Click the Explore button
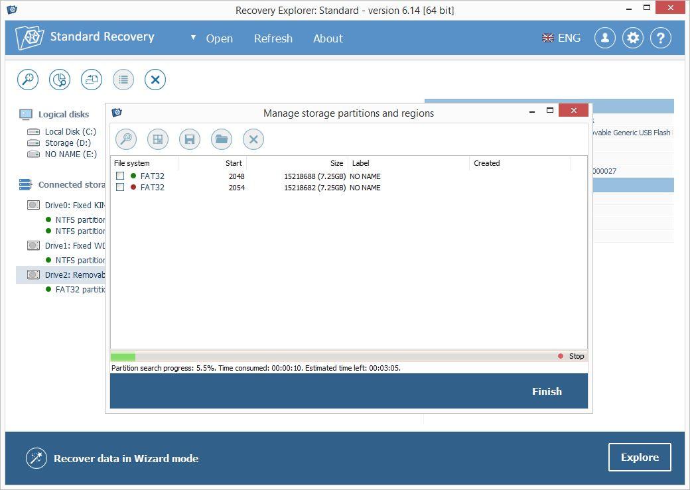The image size is (690, 490). click(640, 458)
